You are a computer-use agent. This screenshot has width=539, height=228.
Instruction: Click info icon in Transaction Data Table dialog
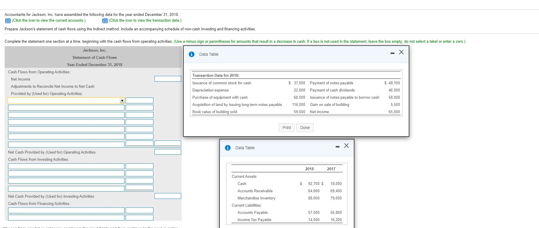click(x=192, y=54)
